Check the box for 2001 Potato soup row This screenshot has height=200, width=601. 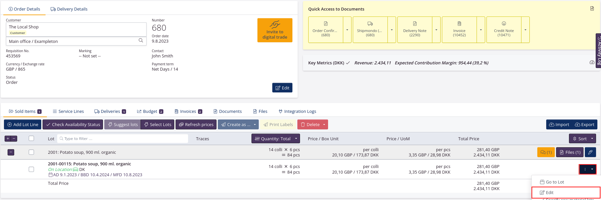(31, 152)
